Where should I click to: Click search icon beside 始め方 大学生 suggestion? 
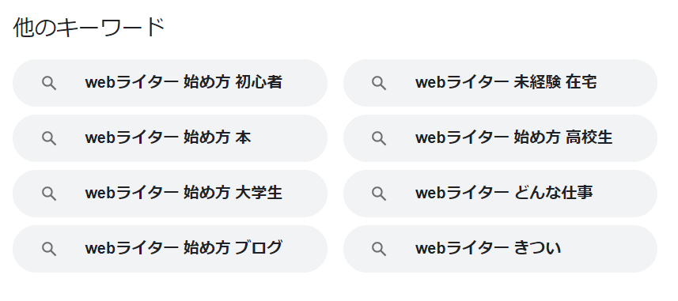tap(49, 194)
